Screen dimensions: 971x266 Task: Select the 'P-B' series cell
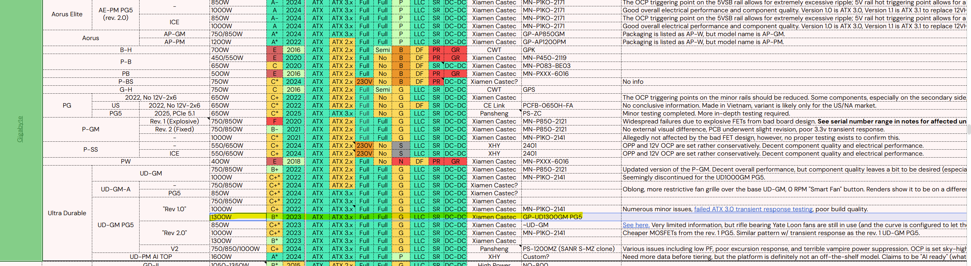pos(126,62)
